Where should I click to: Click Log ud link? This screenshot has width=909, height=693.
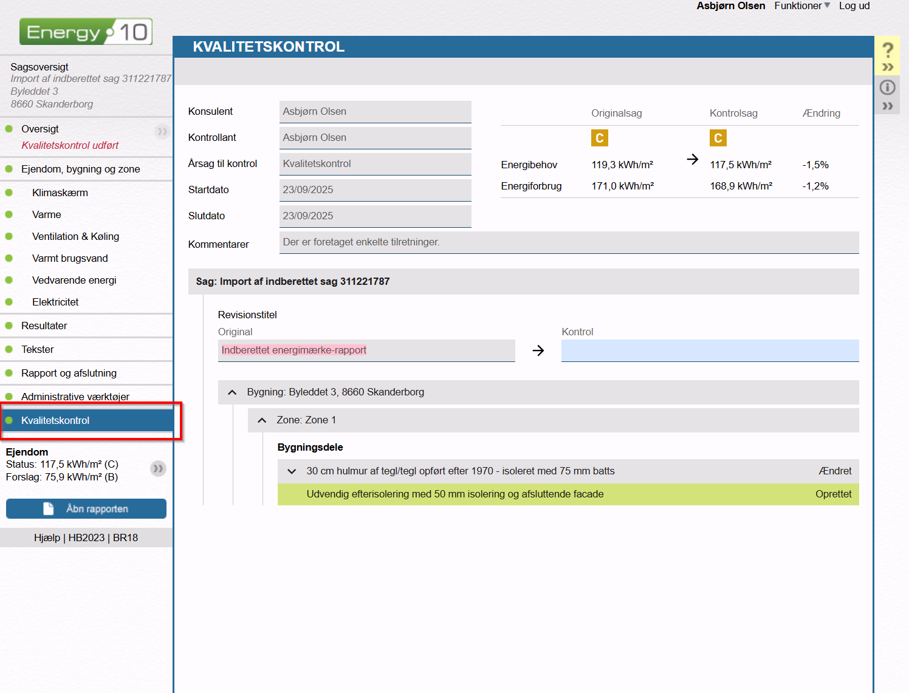click(x=854, y=6)
